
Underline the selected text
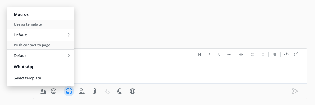click(x=219, y=54)
